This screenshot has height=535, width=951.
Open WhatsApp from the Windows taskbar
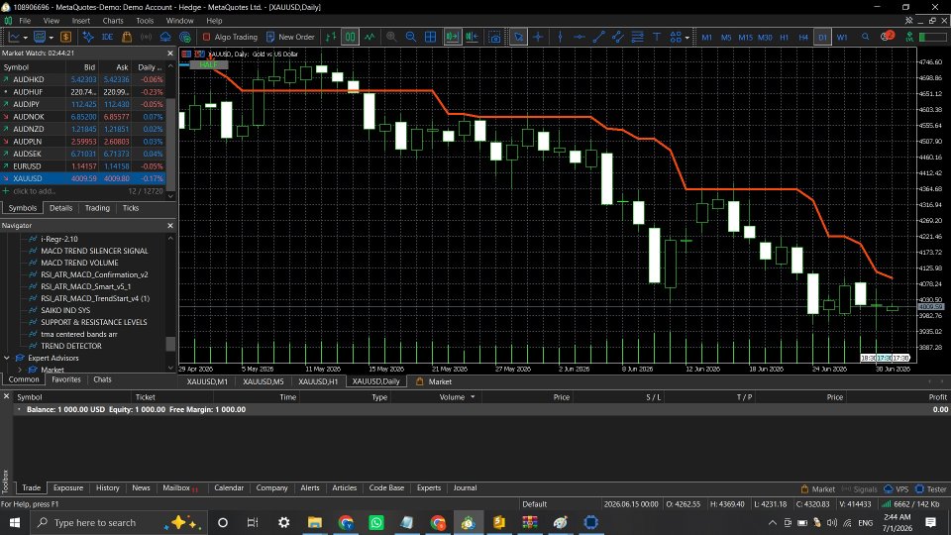coord(376,522)
